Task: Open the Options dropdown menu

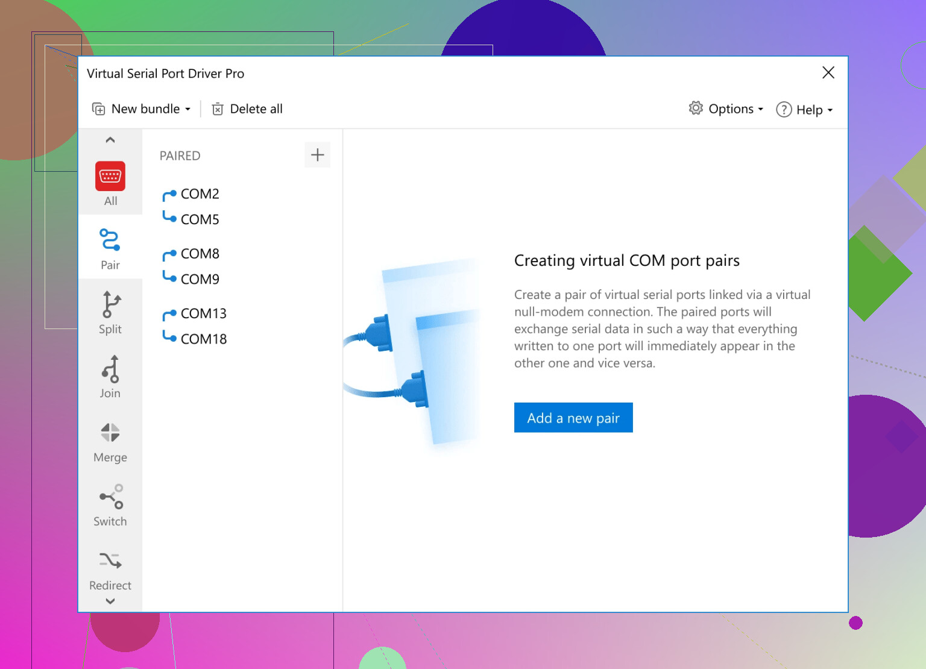Action: click(x=726, y=109)
